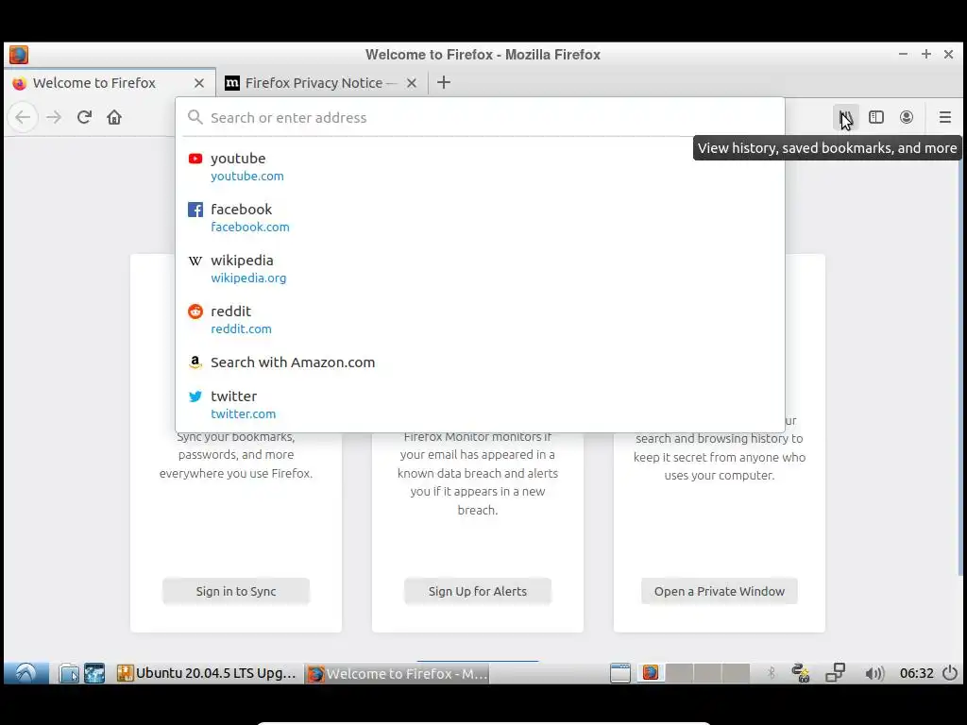This screenshot has width=967, height=725.
Task: Click the Facebook logo icon
Action: (195, 210)
